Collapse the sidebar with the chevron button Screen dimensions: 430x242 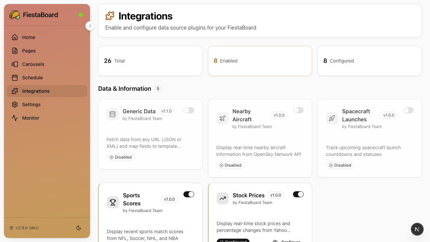pos(90,26)
